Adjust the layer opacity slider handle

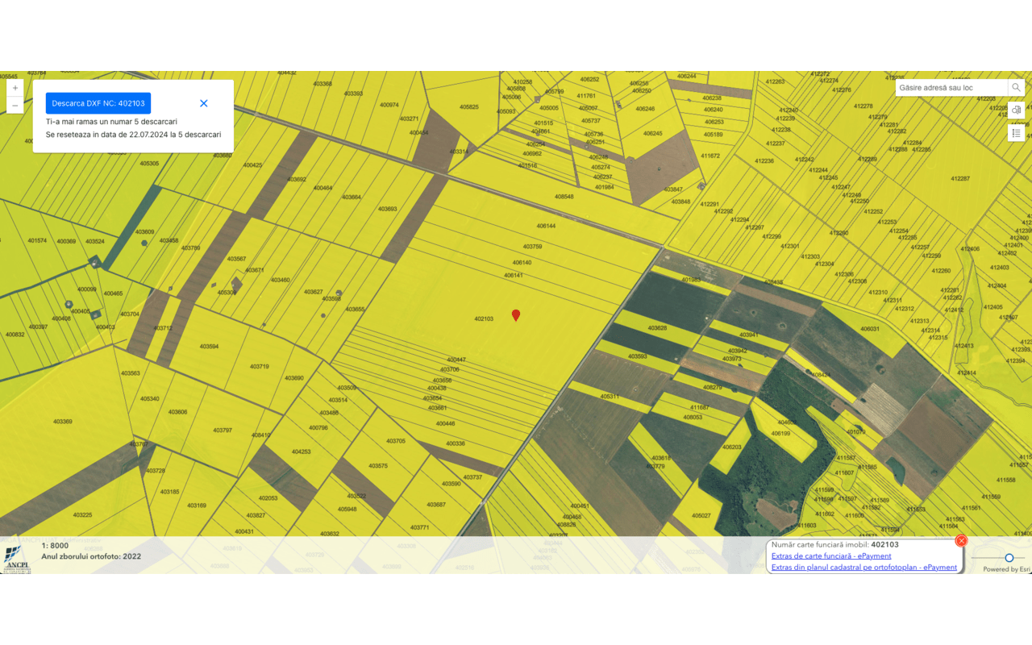pyautogui.click(x=1009, y=558)
